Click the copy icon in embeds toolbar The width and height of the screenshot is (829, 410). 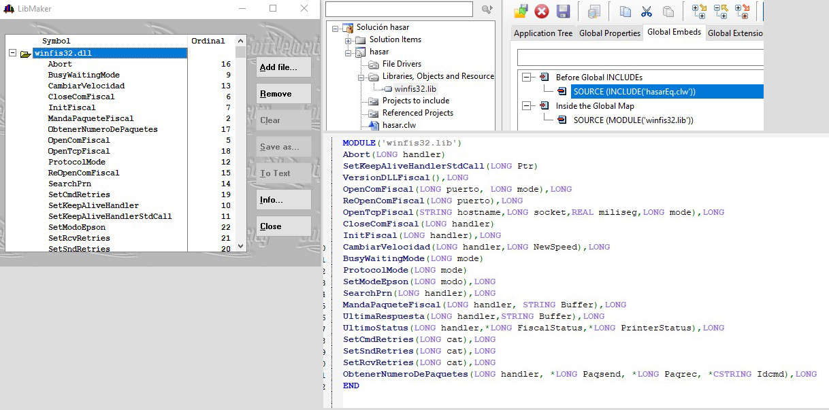coord(625,11)
